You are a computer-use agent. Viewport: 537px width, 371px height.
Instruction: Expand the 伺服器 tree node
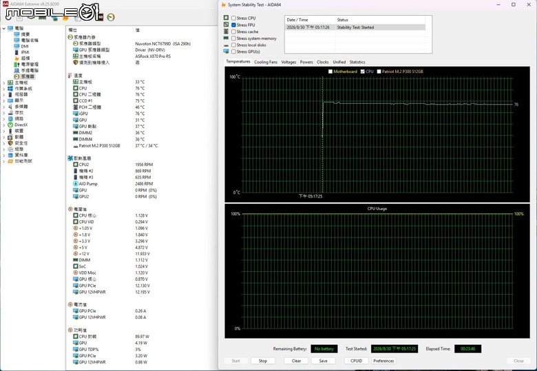pos(3,95)
